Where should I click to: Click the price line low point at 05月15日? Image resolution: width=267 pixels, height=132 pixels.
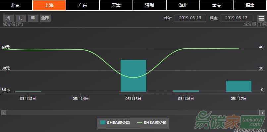(133, 77)
